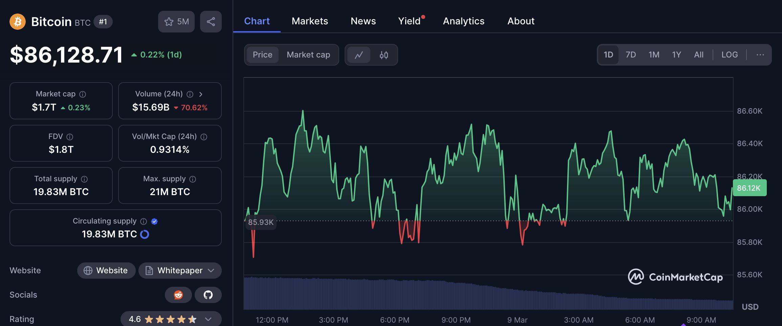This screenshot has height=326, width=782.
Task: Set chart range to All
Action: [x=699, y=55]
